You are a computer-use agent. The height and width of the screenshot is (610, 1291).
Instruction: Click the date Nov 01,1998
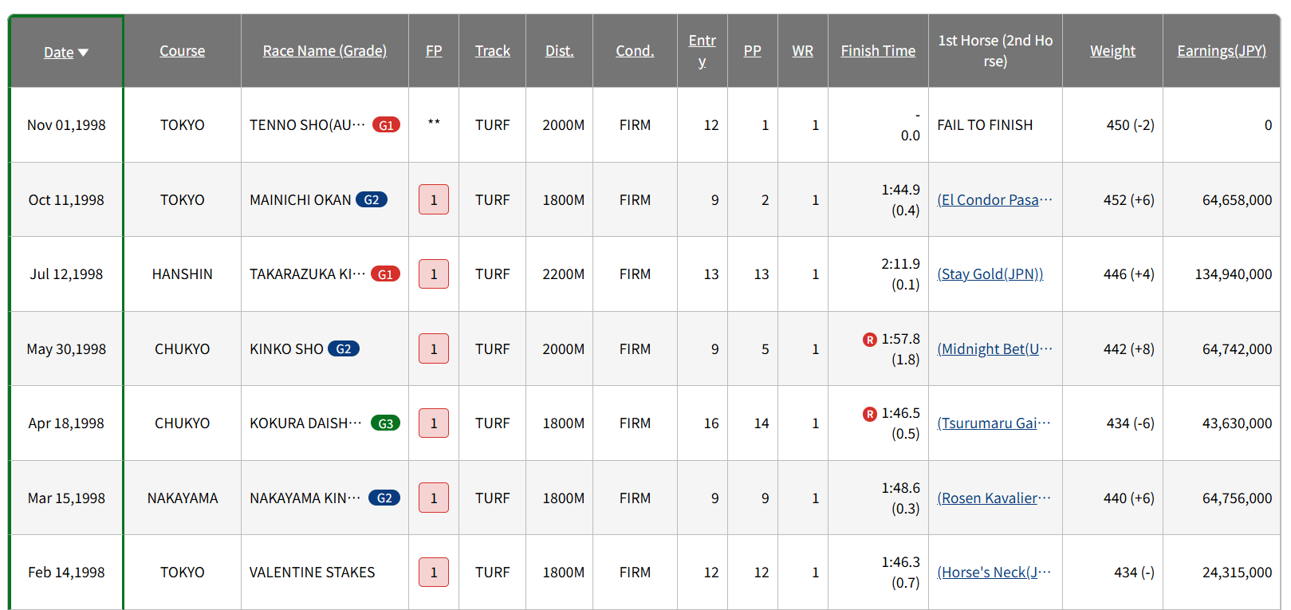66,125
